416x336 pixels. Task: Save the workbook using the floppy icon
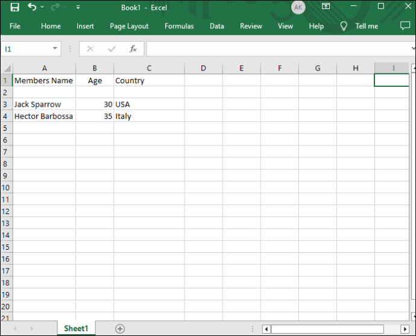click(15, 7)
